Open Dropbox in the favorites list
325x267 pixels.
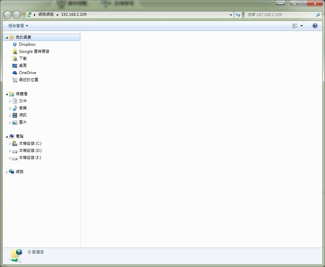(x=27, y=44)
